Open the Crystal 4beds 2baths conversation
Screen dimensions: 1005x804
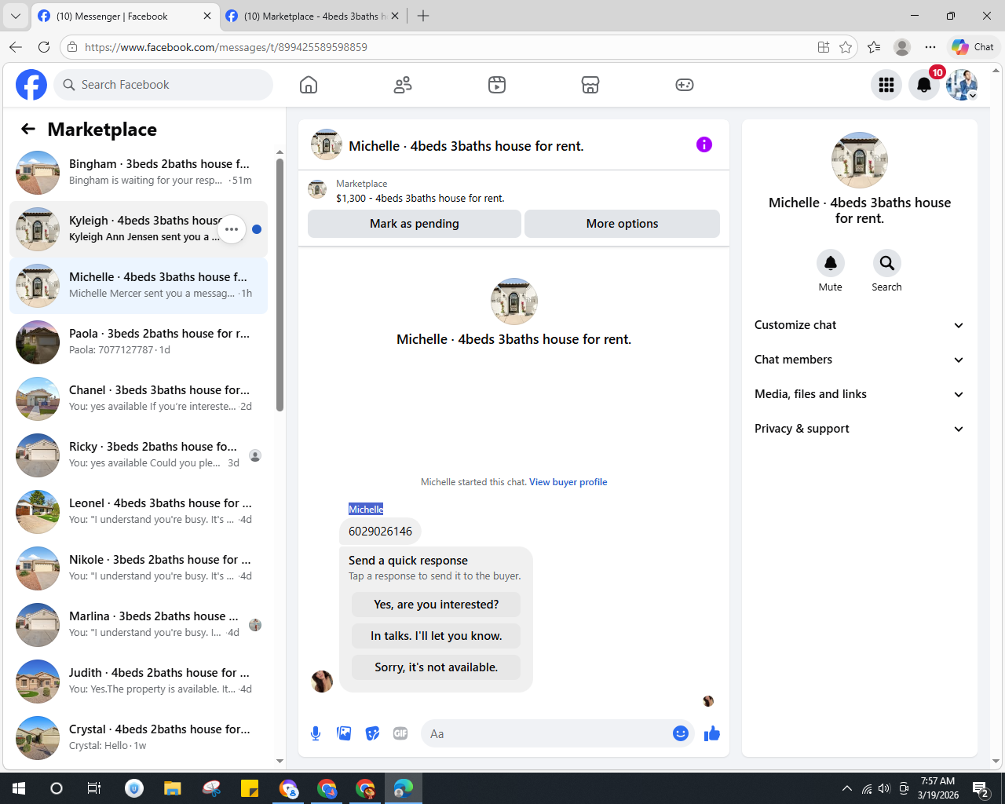(138, 738)
